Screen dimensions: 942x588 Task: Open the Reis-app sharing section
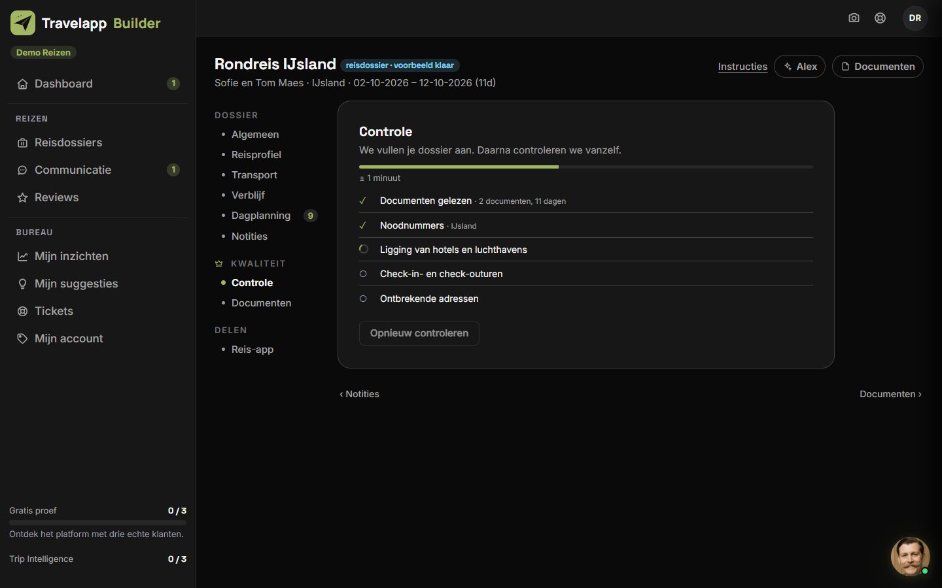(253, 350)
